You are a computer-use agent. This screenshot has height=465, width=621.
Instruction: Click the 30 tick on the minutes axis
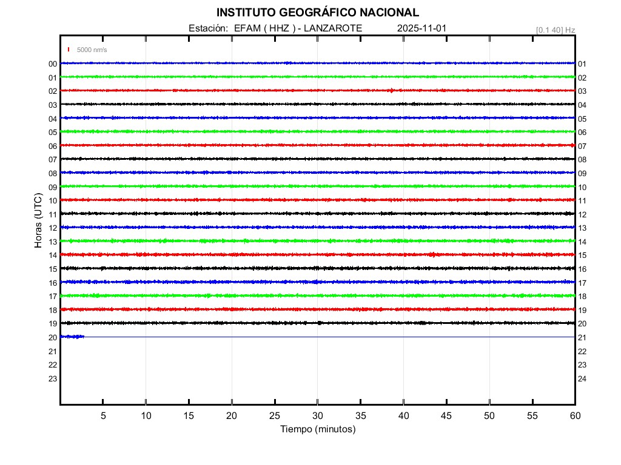317,415
